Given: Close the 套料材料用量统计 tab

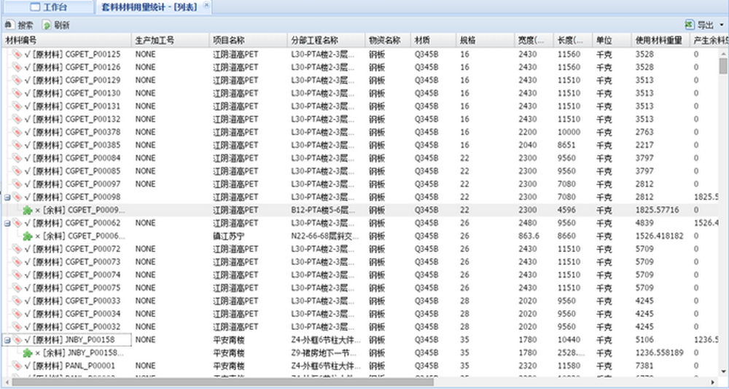Looking at the screenshot, I should pos(206,6).
